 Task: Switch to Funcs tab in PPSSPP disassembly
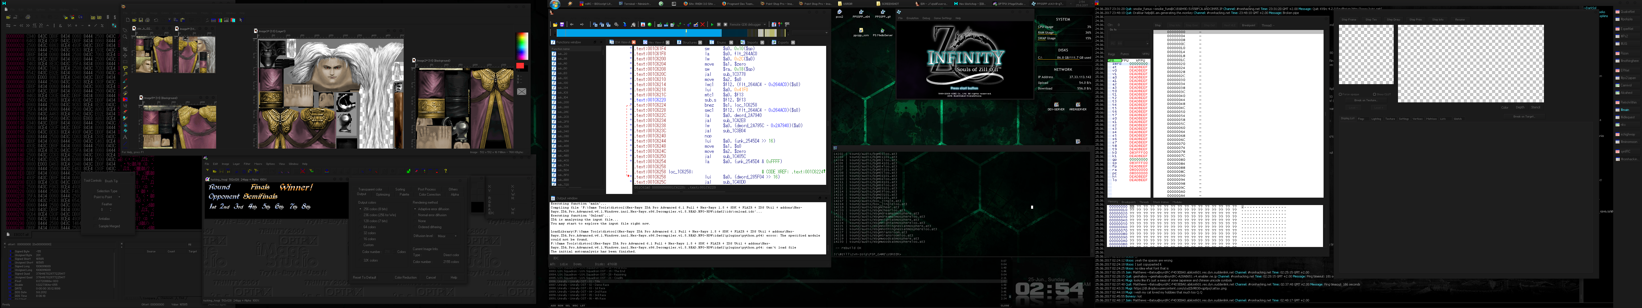pyautogui.click(x=1125, y=54)
